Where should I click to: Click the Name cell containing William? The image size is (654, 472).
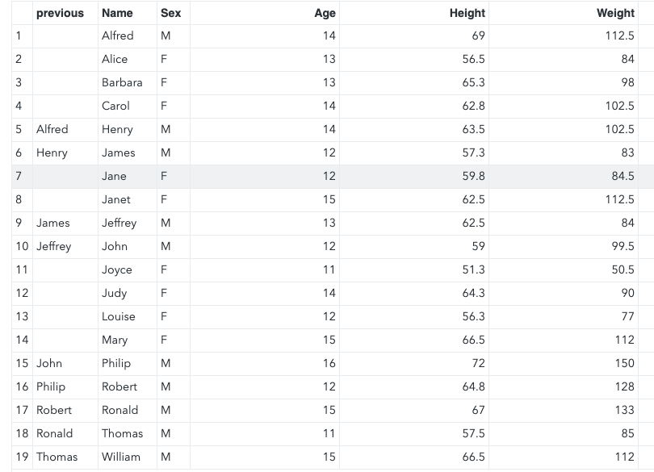point(121,457)
